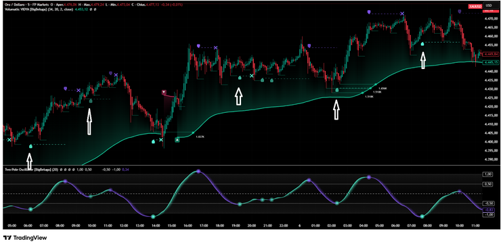The height and width of the screenshot is (246, 503).
Task: Click the oscillator axis level 0,50
Action: (488, 184)
